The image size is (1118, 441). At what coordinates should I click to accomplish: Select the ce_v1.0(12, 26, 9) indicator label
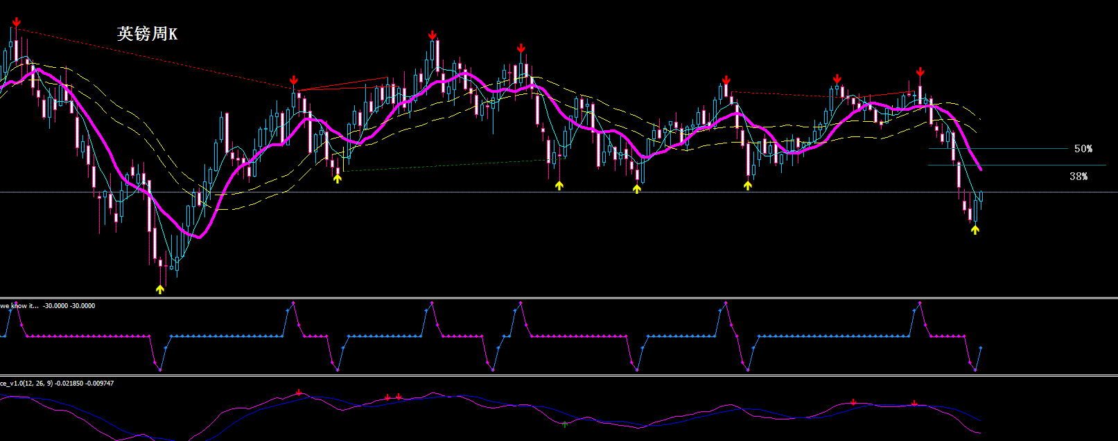coord(57,383)
